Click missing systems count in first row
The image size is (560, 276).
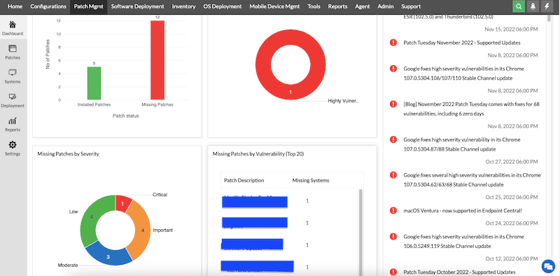coord(307,201)
